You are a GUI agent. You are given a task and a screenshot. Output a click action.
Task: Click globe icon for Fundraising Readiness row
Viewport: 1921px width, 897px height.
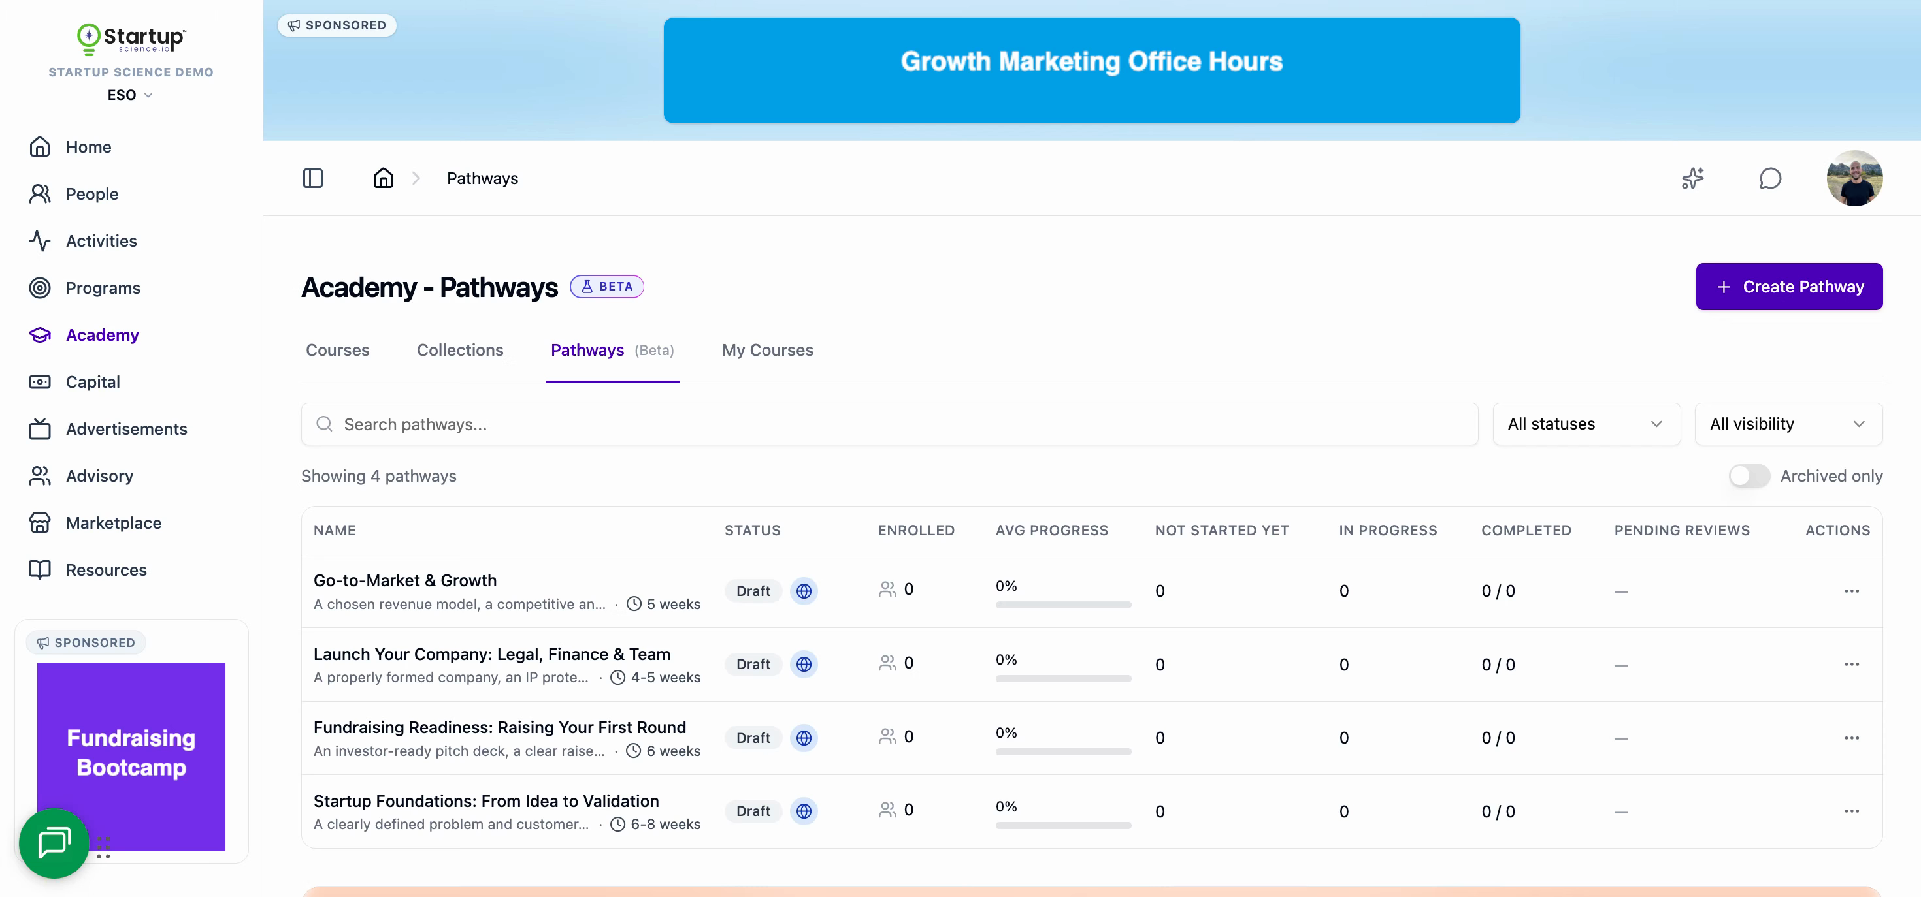click(804, 738)
